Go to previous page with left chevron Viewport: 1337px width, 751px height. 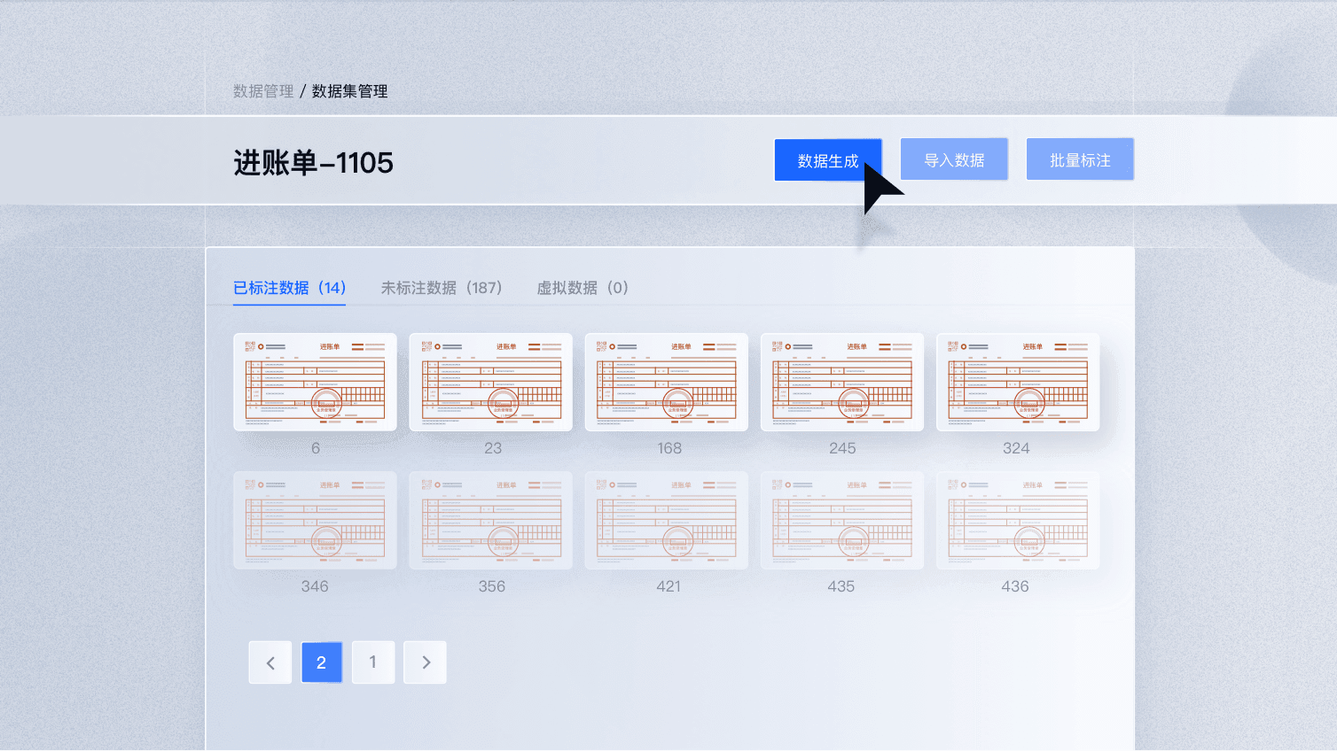(270, 662)
